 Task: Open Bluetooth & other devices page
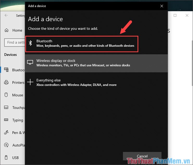(x=13, y=70)
